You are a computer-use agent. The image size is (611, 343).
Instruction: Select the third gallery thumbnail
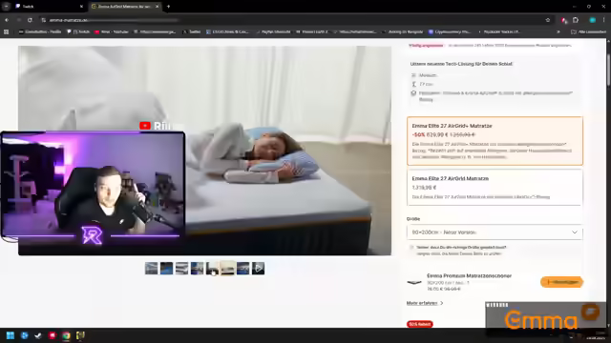pyautogui.click(x=181, y=268)
